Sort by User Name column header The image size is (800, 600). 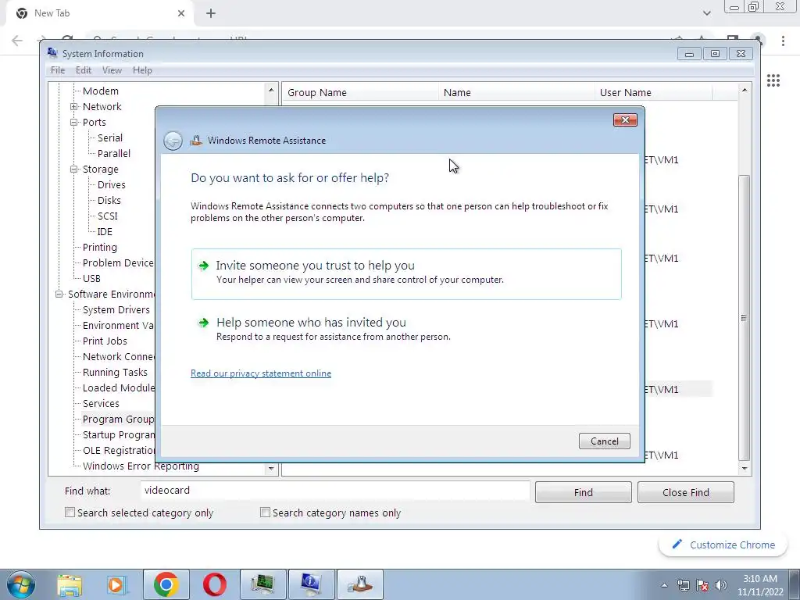653,92
